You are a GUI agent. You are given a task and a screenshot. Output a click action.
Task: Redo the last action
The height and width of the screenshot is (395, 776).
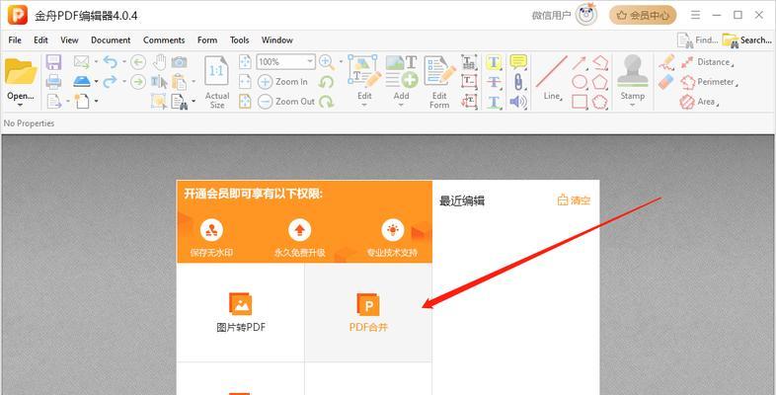[110, 81]
